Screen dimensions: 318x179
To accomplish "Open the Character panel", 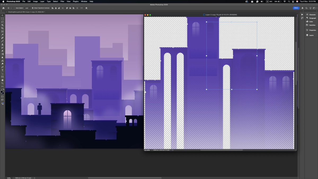I will click(311, 15).
